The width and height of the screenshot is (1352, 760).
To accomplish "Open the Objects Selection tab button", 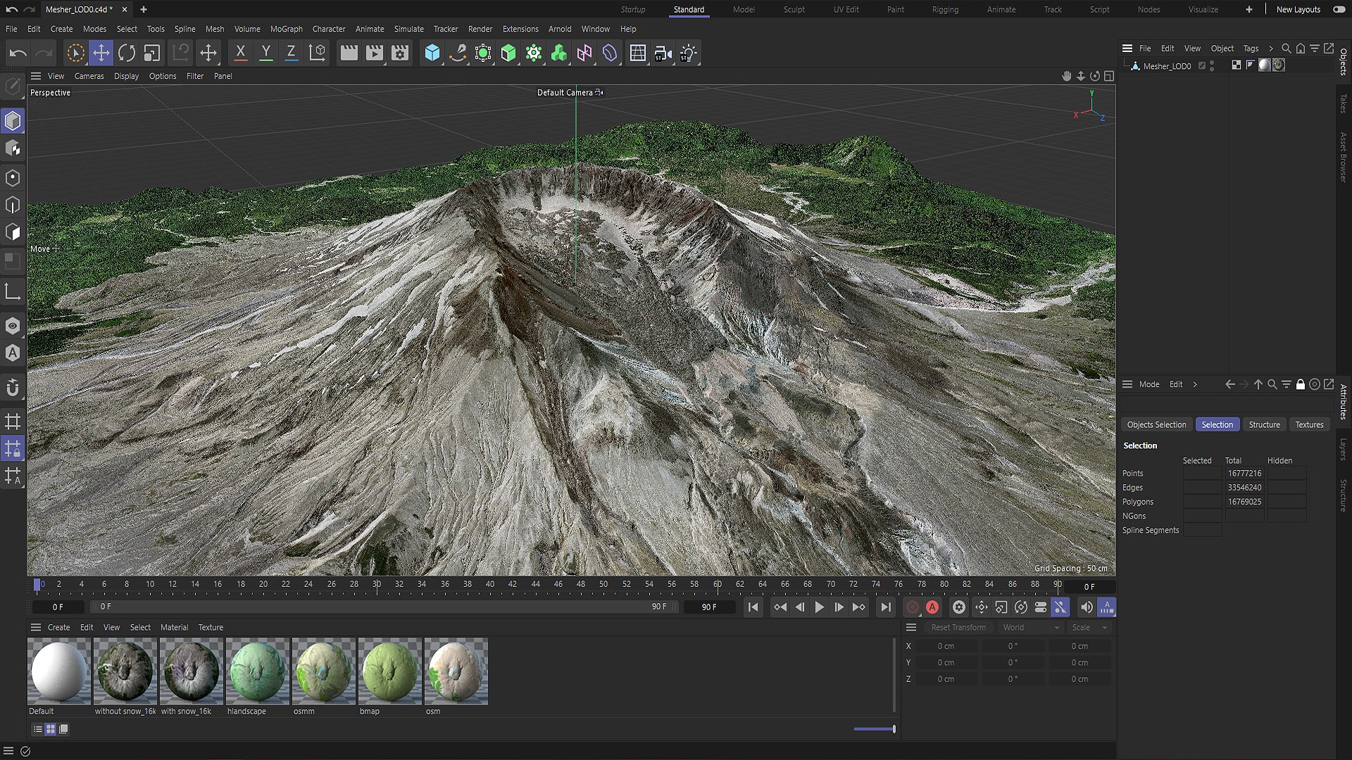I will coord(1156,424).
